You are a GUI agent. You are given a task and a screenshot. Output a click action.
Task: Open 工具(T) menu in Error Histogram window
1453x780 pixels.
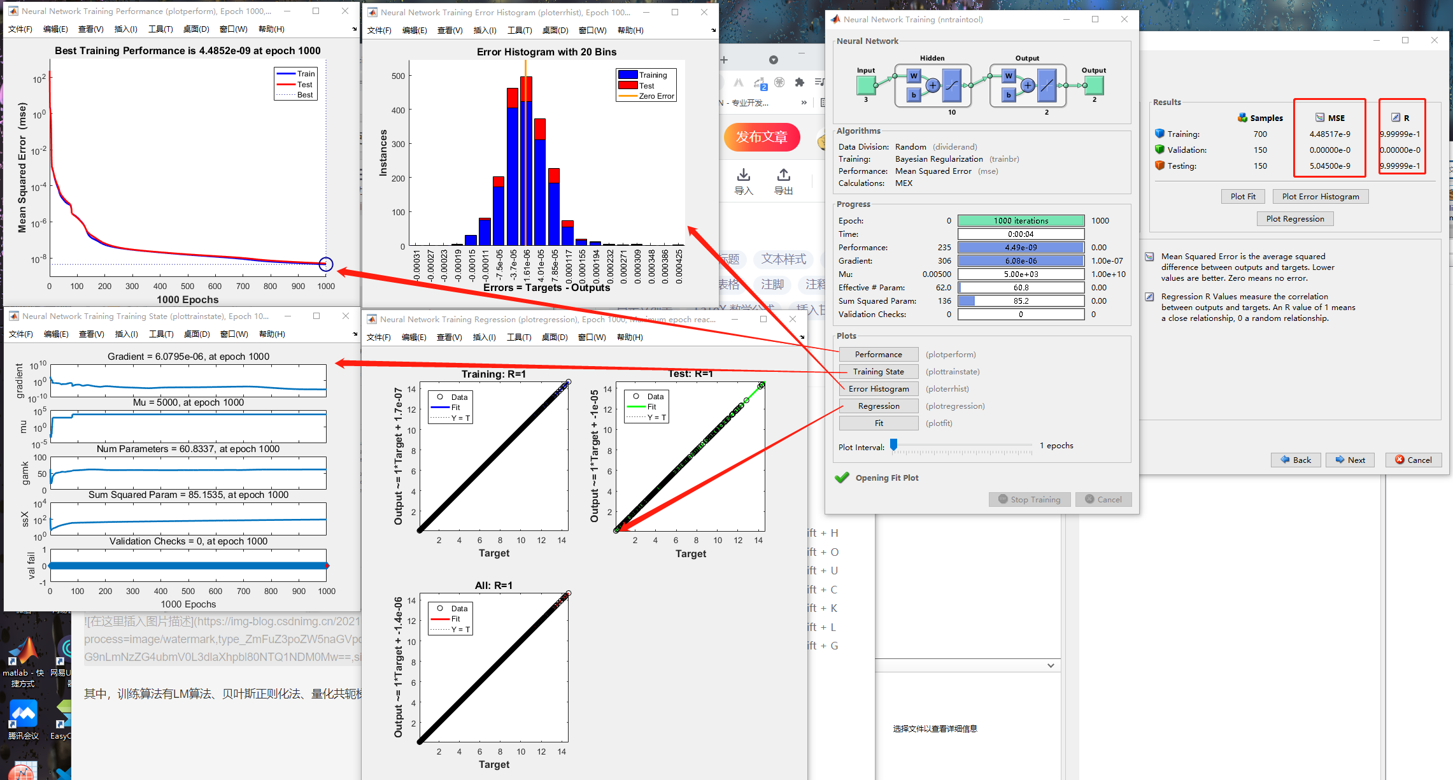point(520,31)
